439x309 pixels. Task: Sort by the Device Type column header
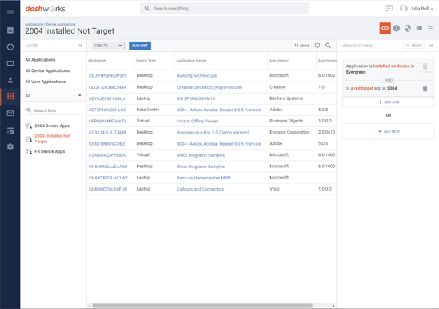pyautogui.click(x=146, y=61)
